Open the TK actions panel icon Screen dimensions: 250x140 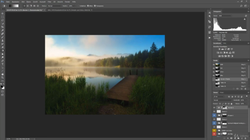point(209,22)
